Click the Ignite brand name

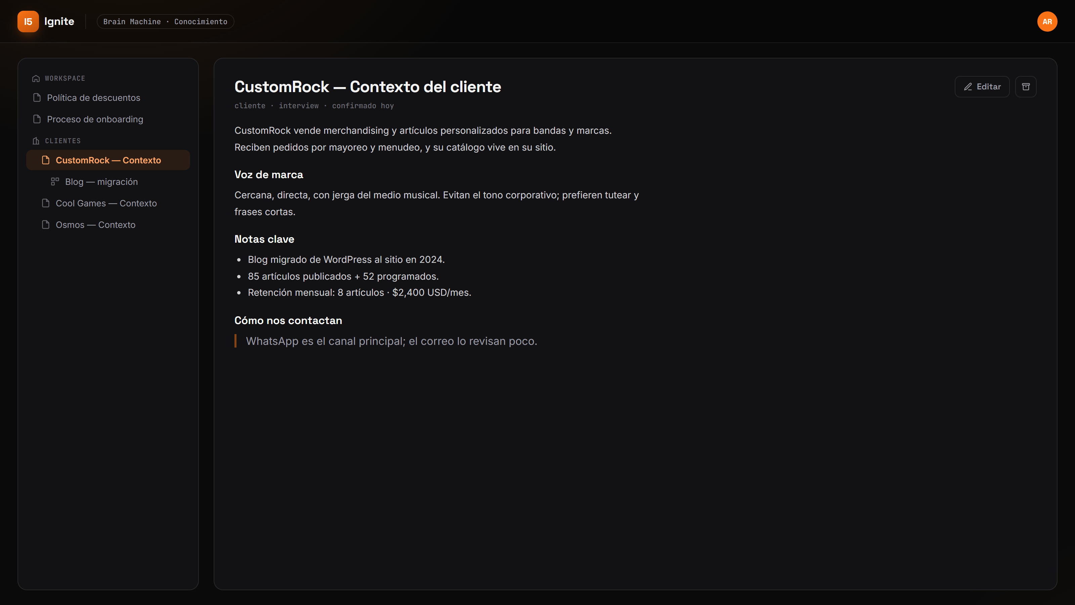[59, 21]
